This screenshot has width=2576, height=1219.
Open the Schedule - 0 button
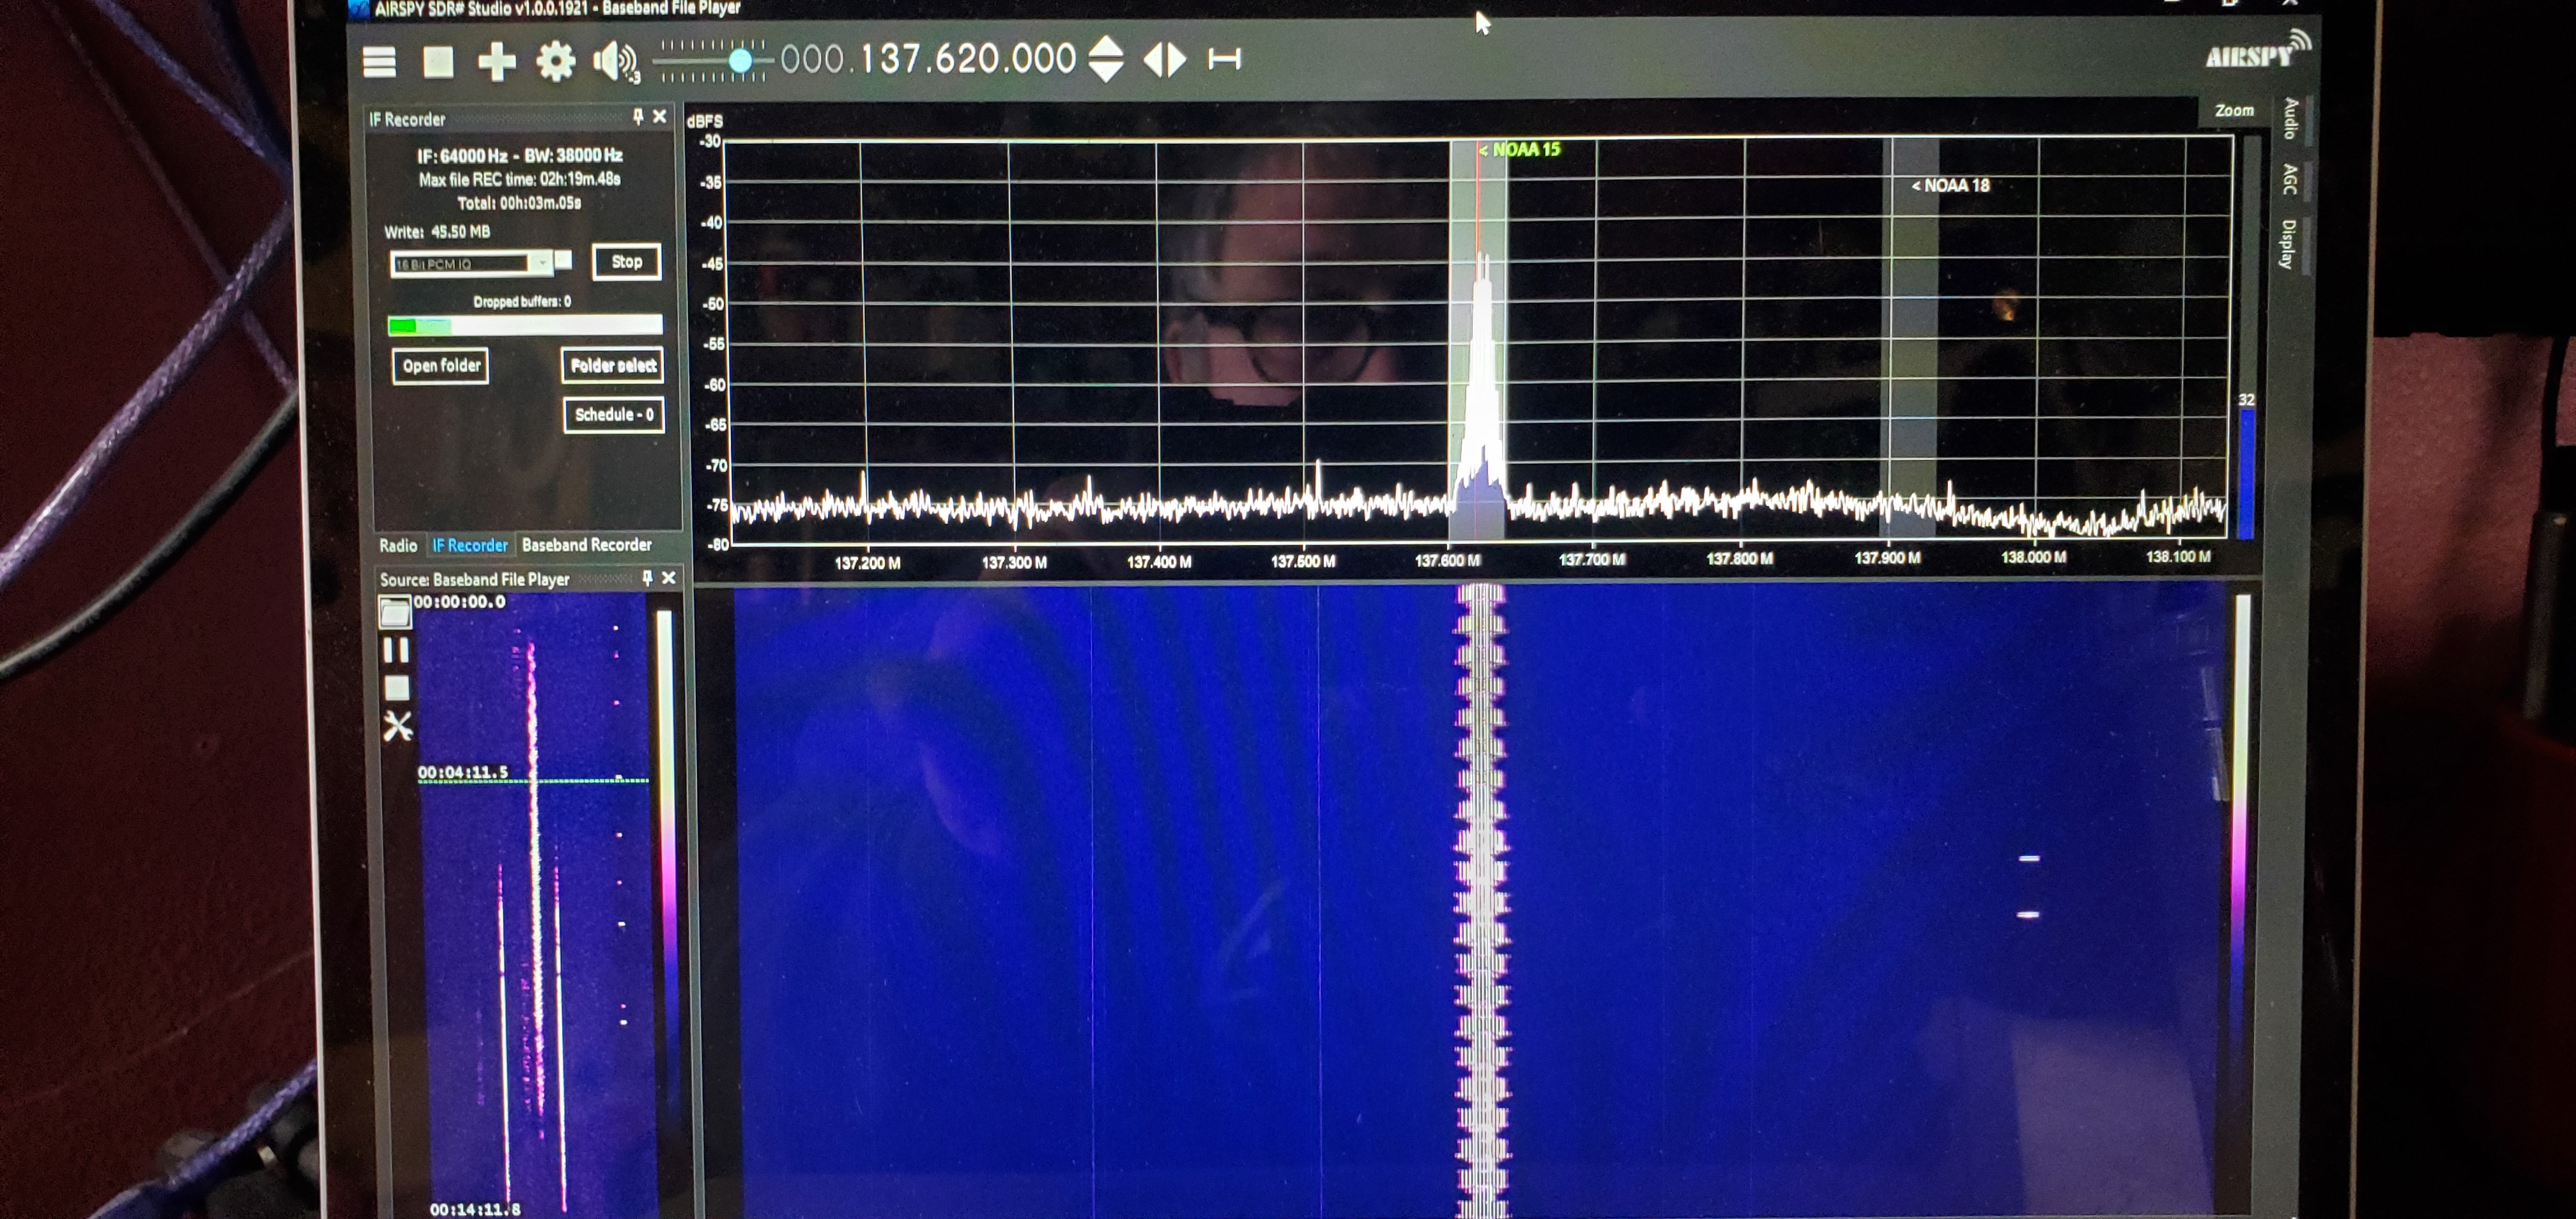(614, 415)
